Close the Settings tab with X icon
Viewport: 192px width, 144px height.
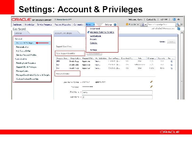(115, 25)
